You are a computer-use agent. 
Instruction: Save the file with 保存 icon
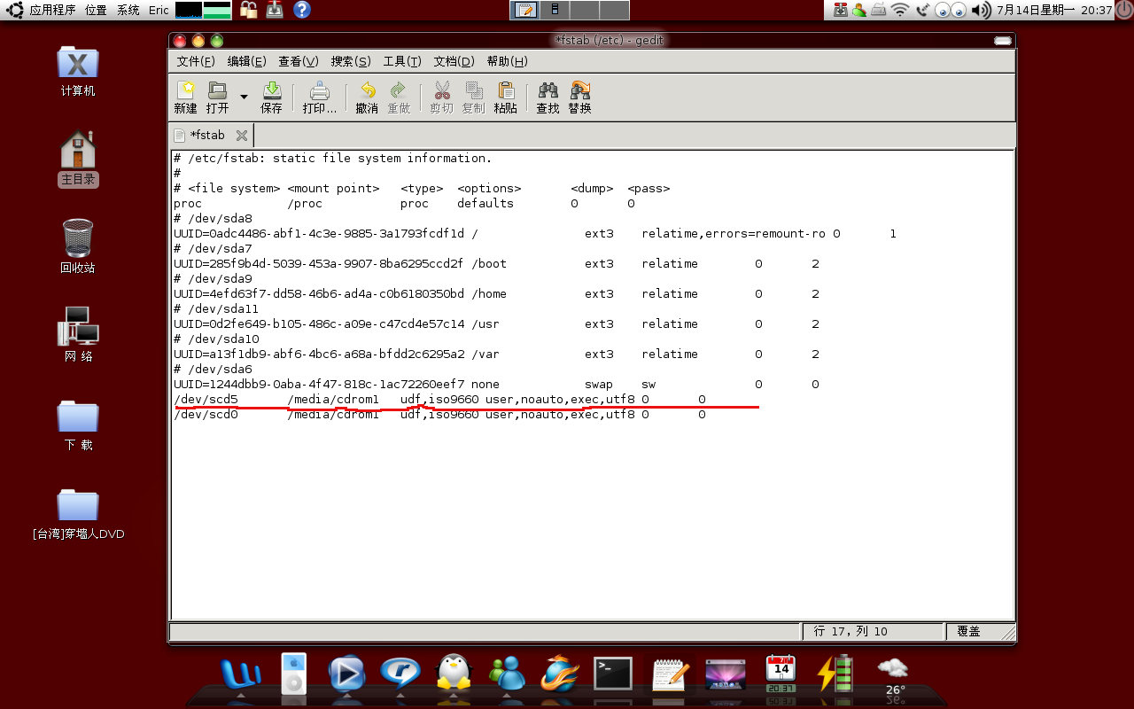pos(271,97)
